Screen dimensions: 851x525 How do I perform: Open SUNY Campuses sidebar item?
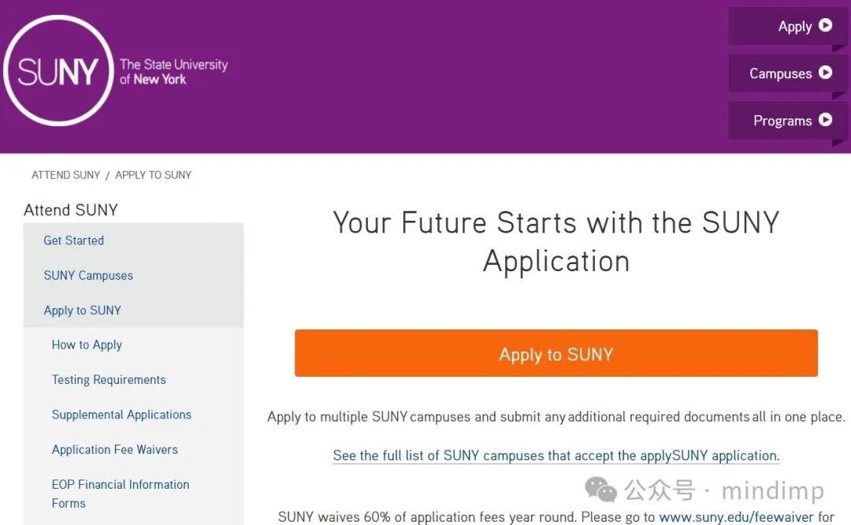(88, 276)
